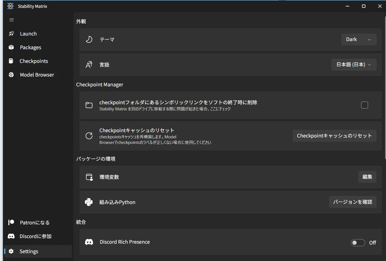Click the テーマ label
386x261 pixels.
click(107, 40)
